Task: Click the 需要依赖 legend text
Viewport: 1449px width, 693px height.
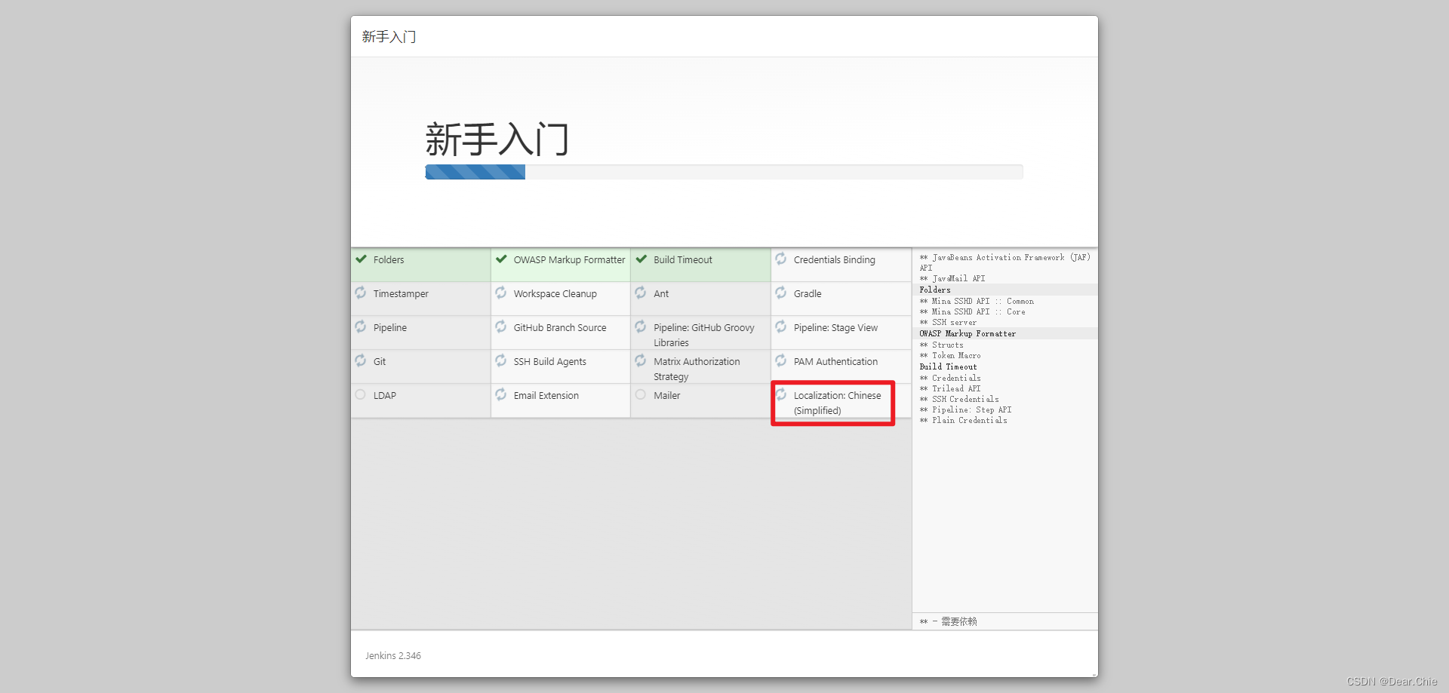Action: point(958,621)
